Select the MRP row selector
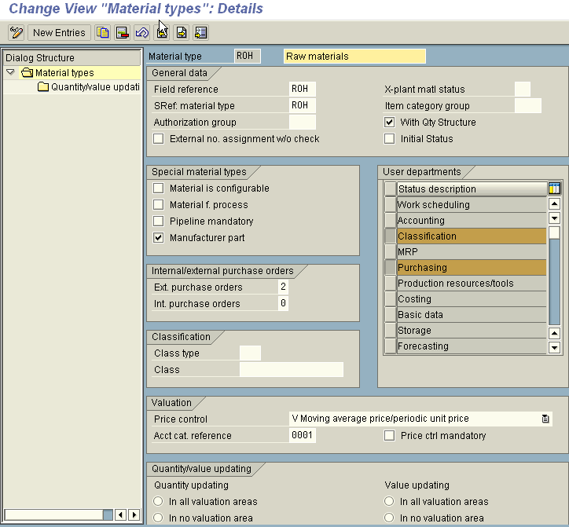Screen dimensions: 569x527 (x=391, y=251)
